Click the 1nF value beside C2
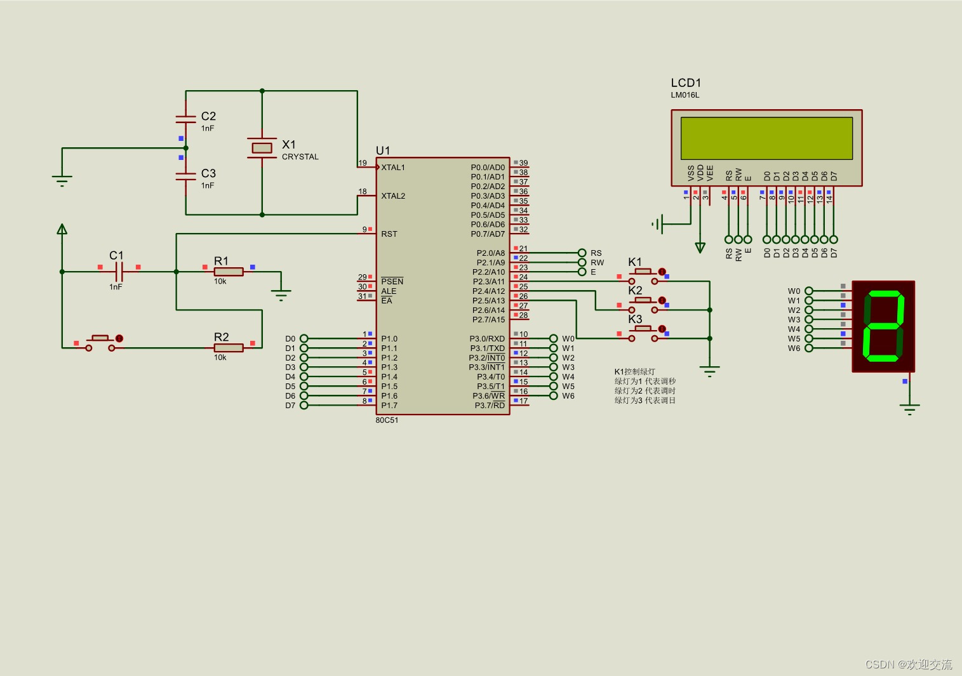 [208, 128]
